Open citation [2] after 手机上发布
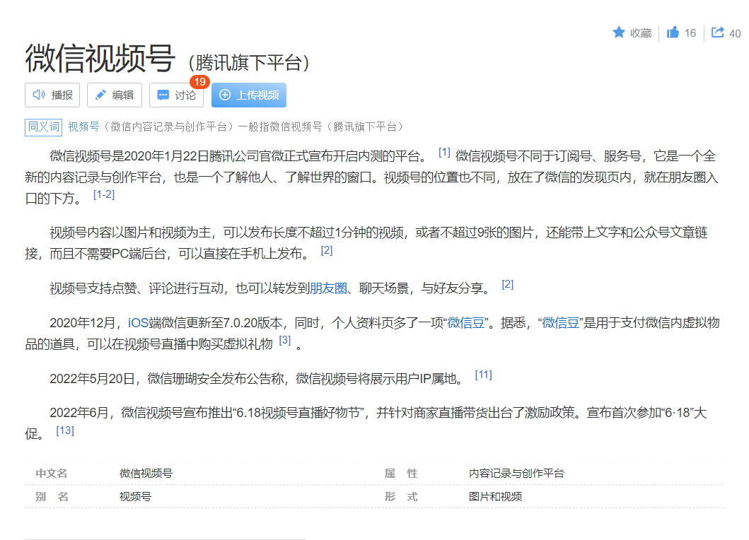 coord(327,250)
